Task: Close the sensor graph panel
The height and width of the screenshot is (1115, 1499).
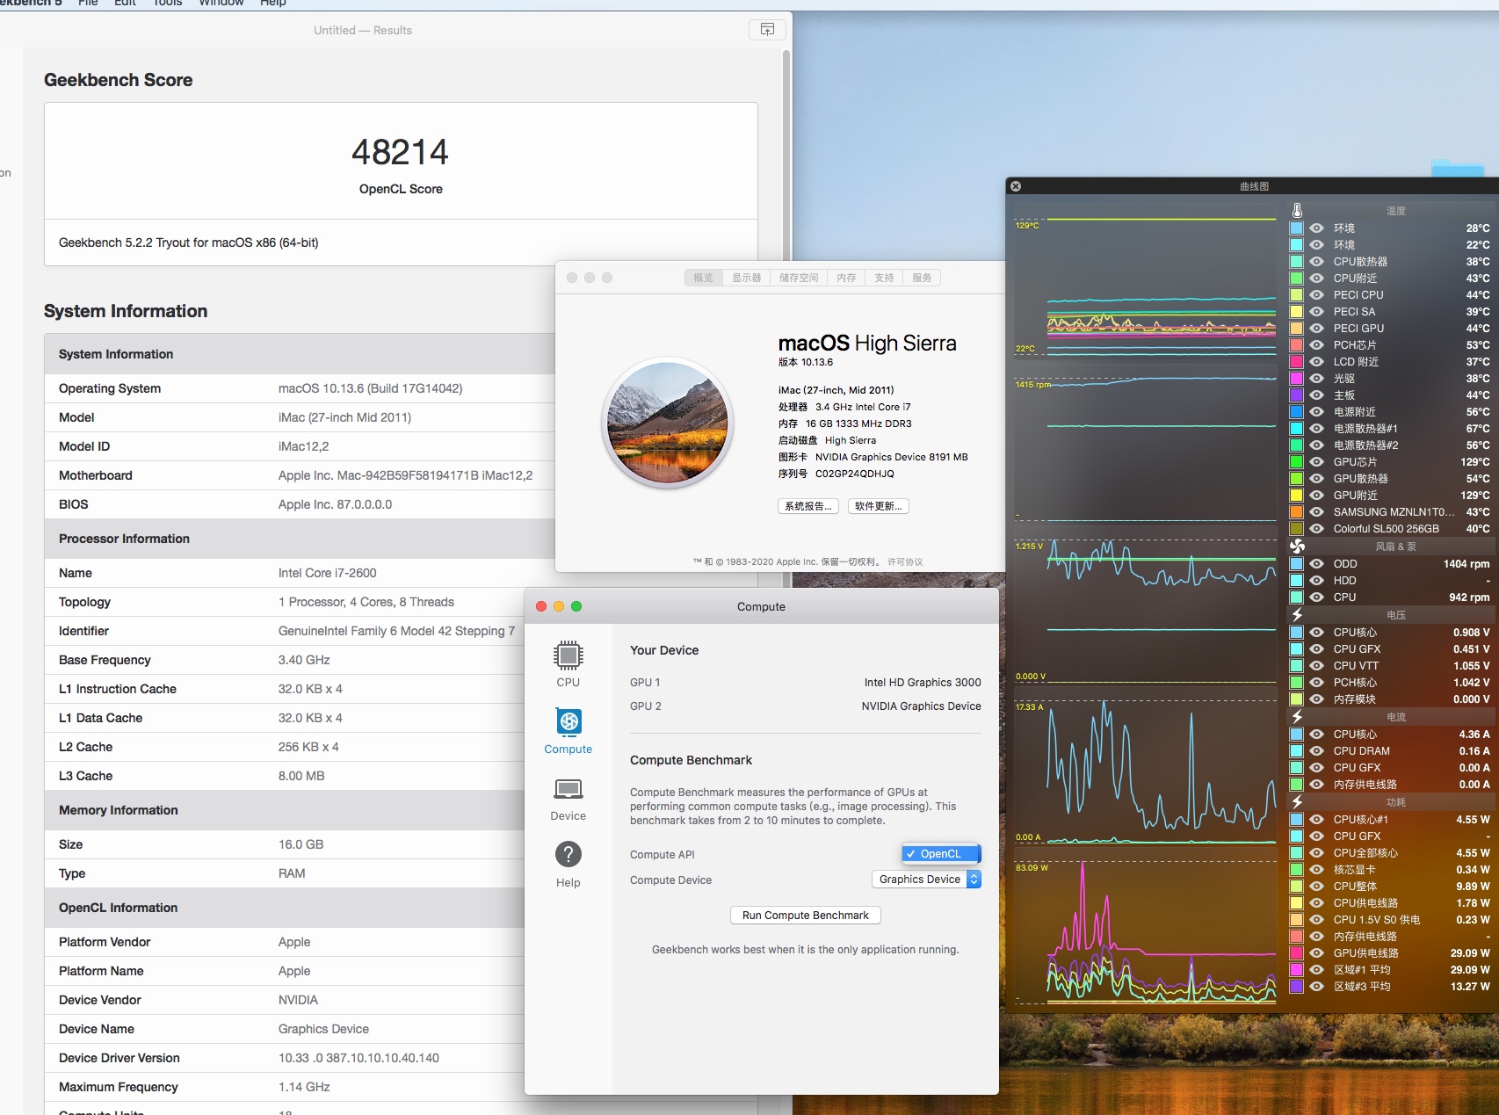Action: (1016, 186)
